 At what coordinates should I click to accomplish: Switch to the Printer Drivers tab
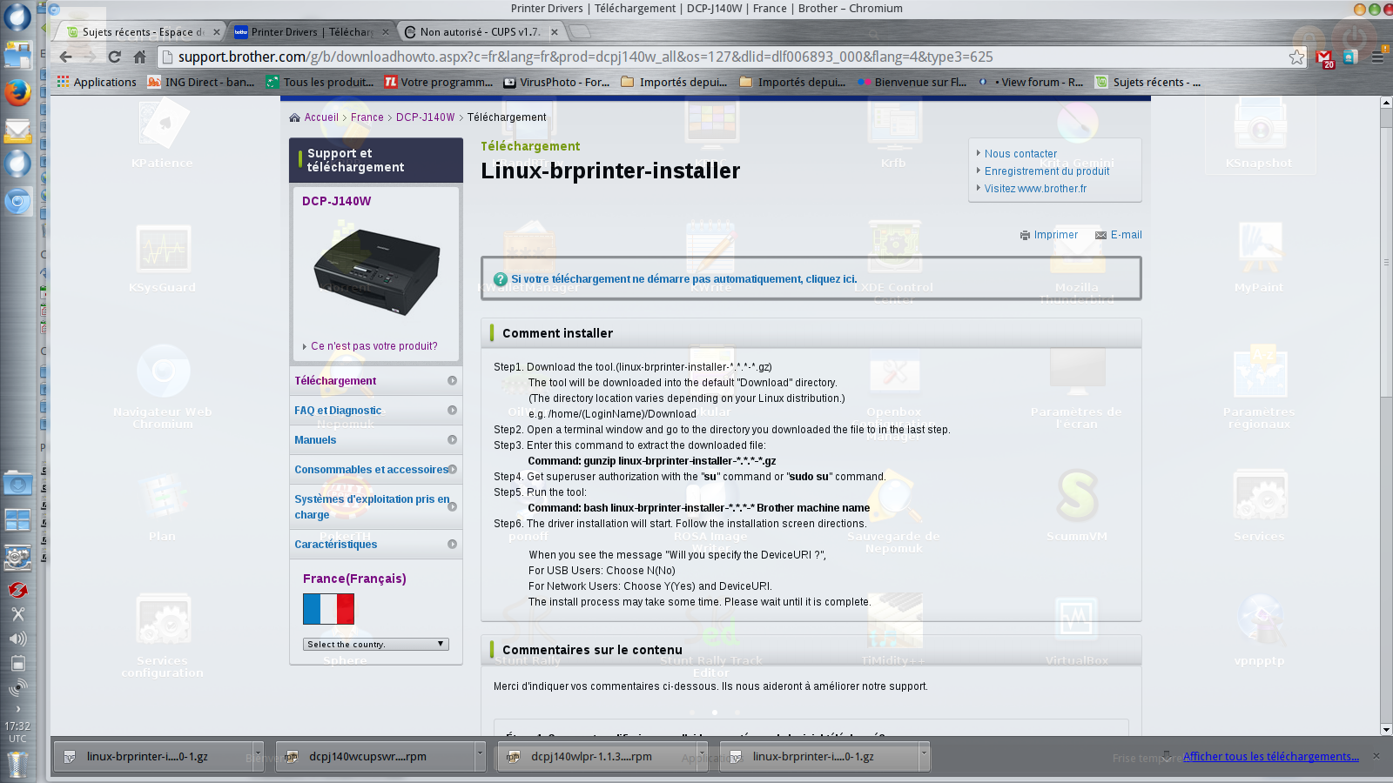(309, 32)
